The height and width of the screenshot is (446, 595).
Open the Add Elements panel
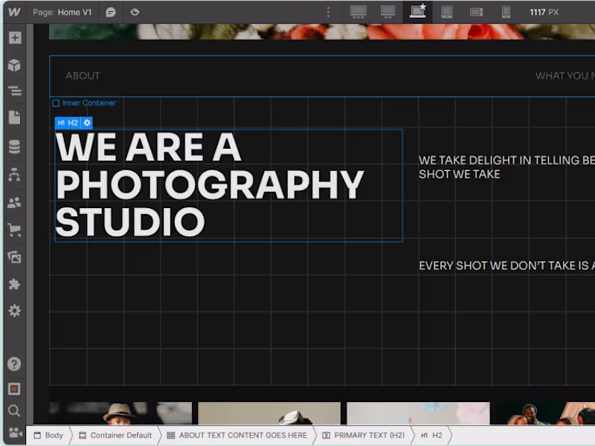click(15, 37)
